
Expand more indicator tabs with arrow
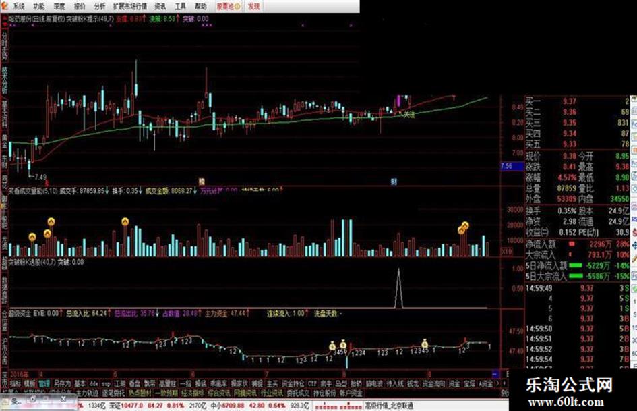pyautogui.click(x=498, y=384)
